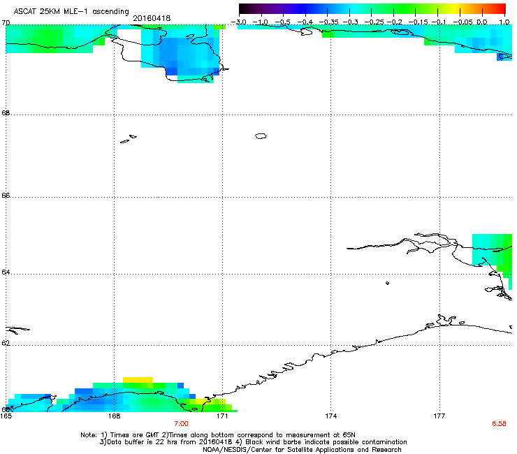Click the -0.1 color scale label
517x454 pixels.
pyautogui.click(x=439, y=22)
